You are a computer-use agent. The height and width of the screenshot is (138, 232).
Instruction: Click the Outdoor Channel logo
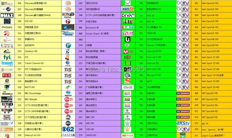[x=7, y=51]
